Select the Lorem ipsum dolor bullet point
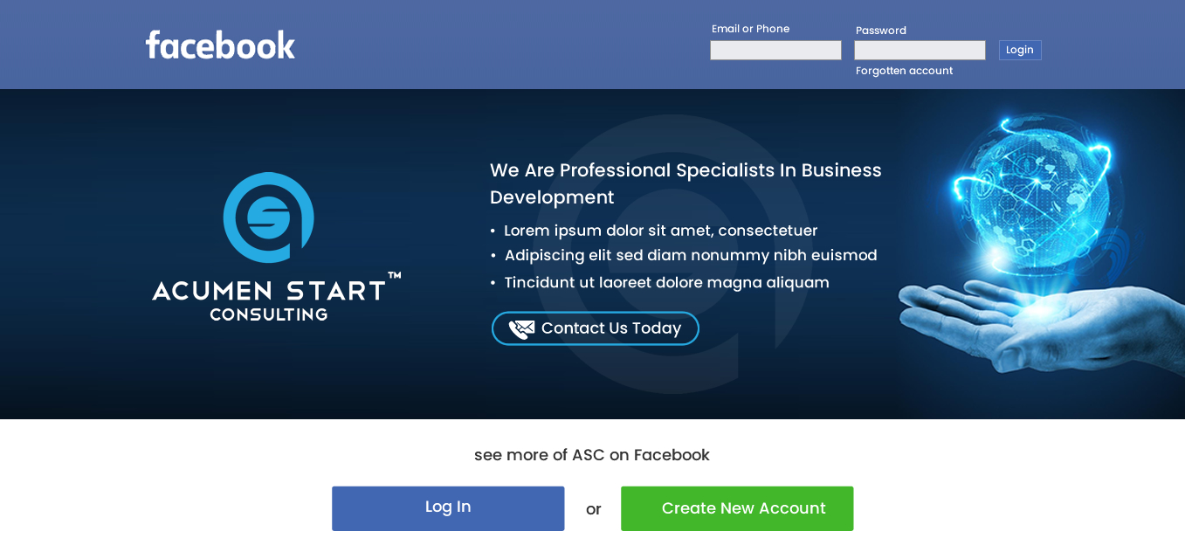This screenshot has height=559, width=1185. (x=660, y=231)
